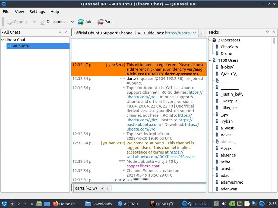Image resolution: width=278 pixels, height=208 pixels.
Task: Select the #ubuntu channel in All Chats
Action: 38,46
